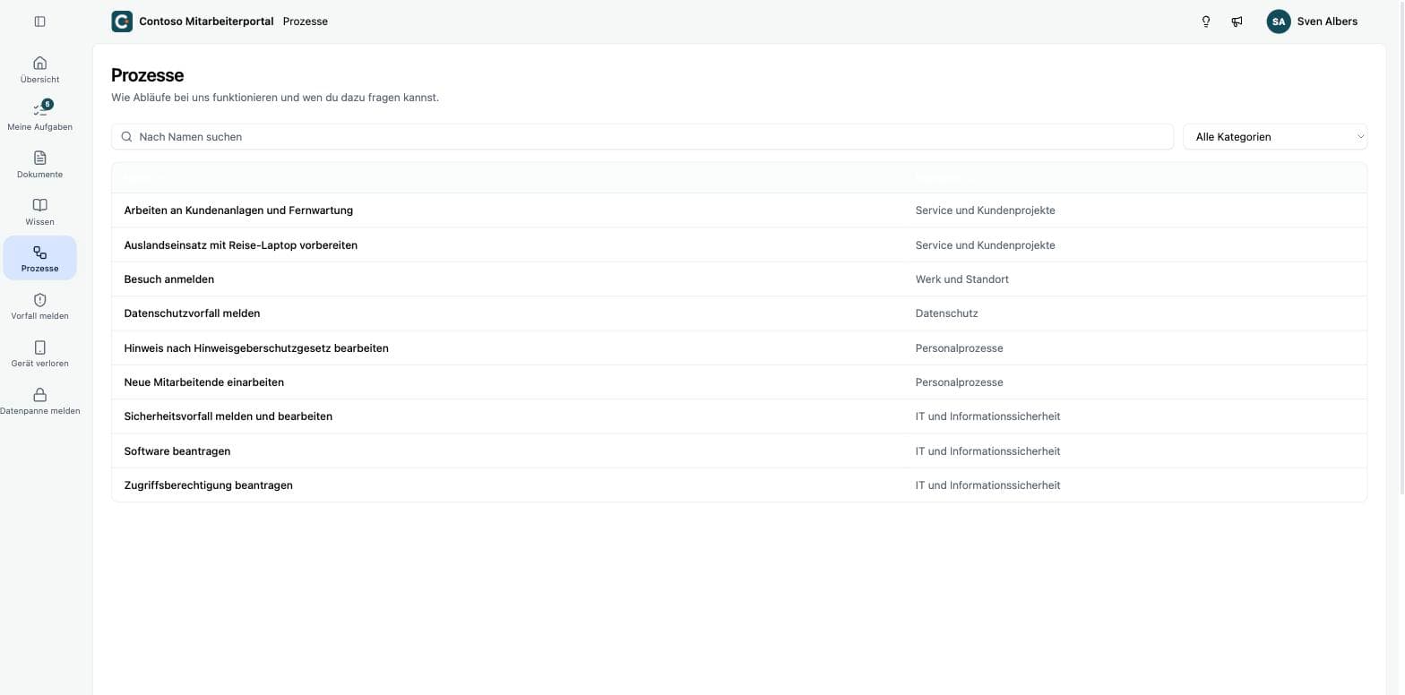The height and width of the screenshot is (695, 1405).
Task: Open the Übersicht home page
Action: coord(39,70)
